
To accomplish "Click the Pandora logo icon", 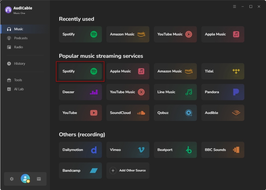I will point(236,92).
